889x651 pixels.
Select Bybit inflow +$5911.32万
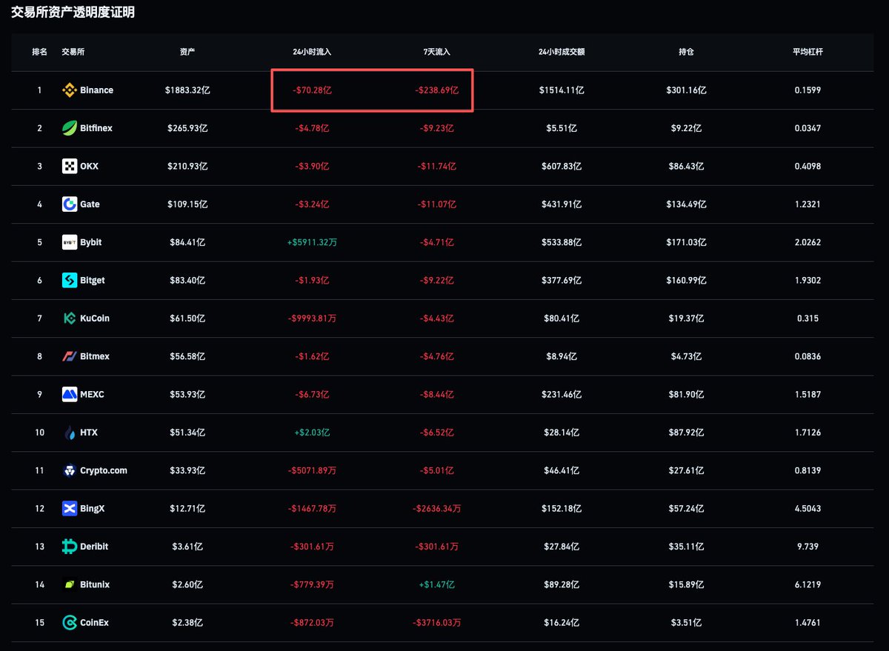click(x=312, y=242)
